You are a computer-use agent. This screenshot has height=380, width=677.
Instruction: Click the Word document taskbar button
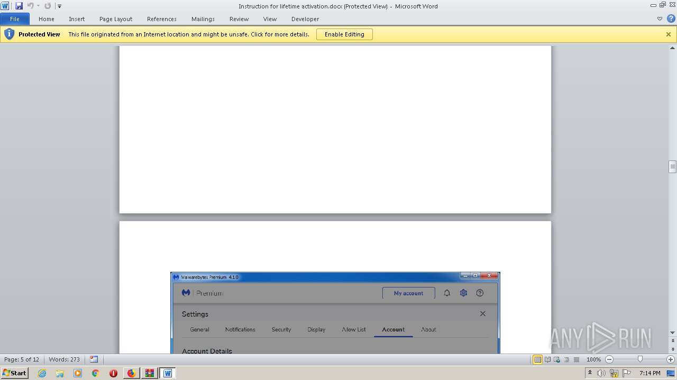tap(167, 373)
